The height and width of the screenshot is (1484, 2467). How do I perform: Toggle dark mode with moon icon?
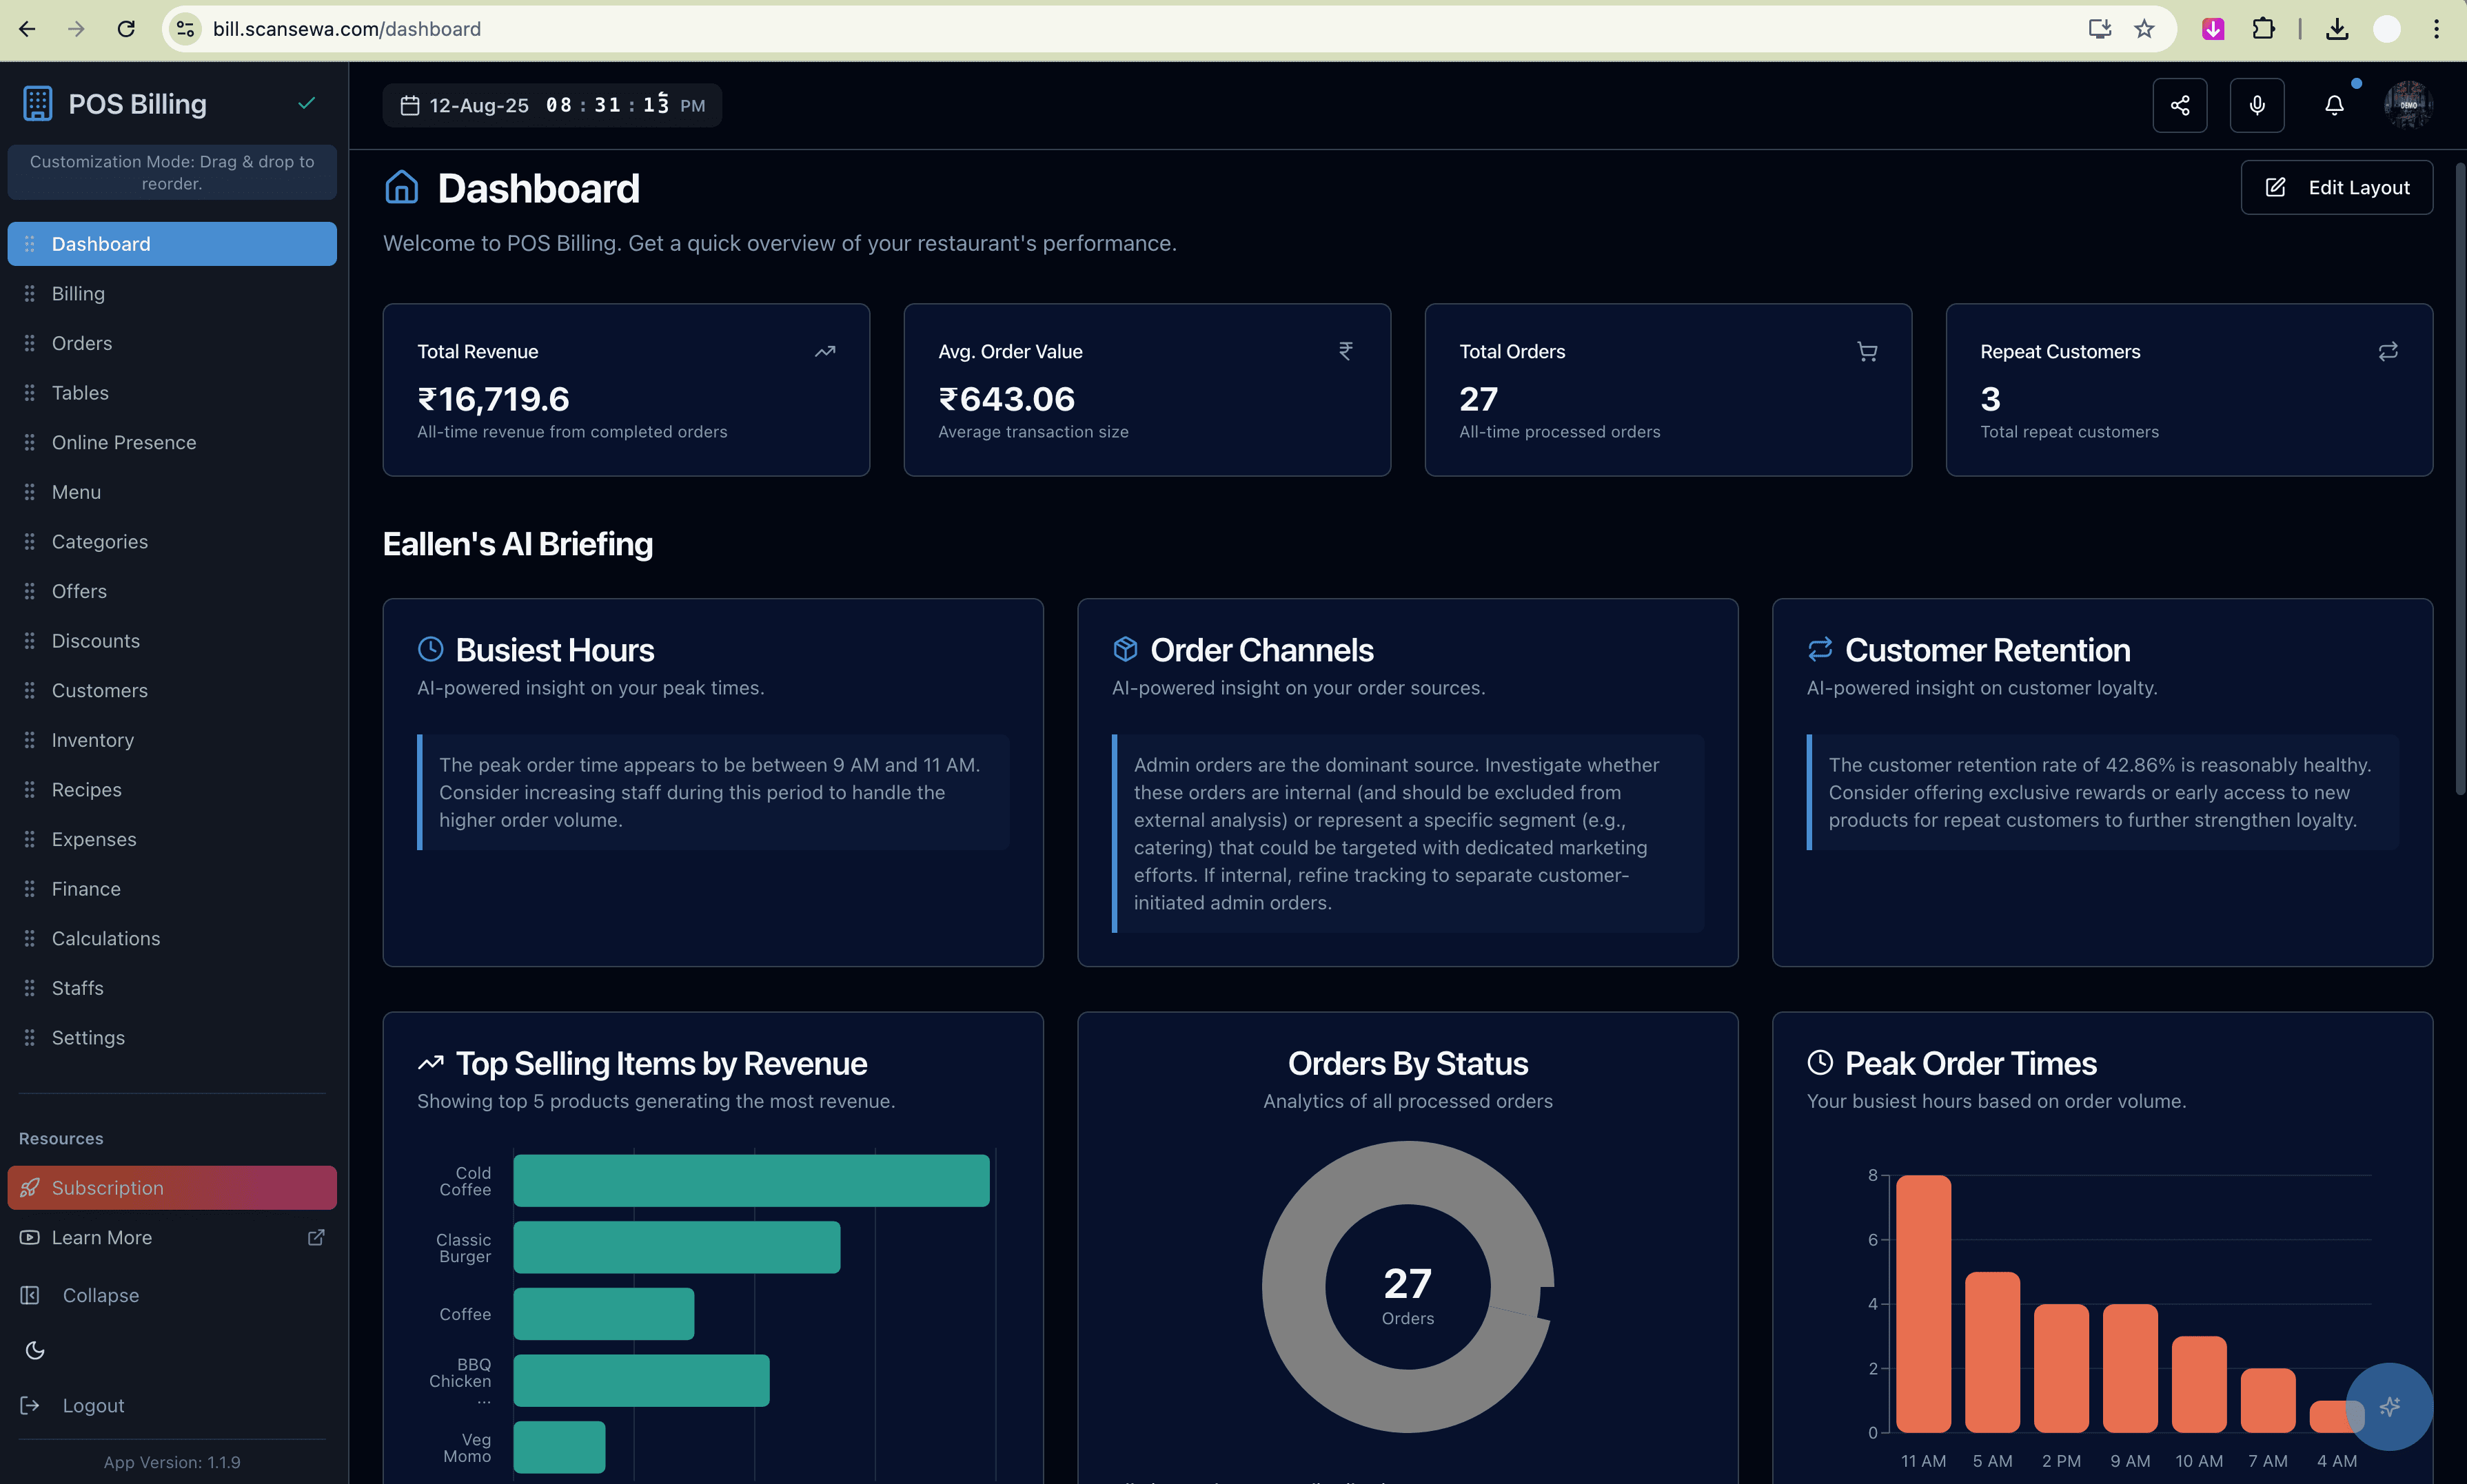tap(35, 1350)
